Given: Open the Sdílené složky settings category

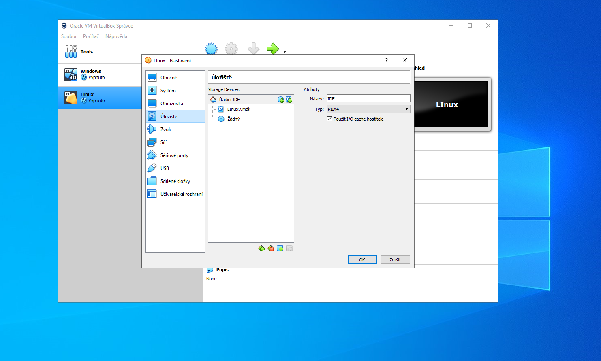Looking at the screenshot, I should pos(175,181).
